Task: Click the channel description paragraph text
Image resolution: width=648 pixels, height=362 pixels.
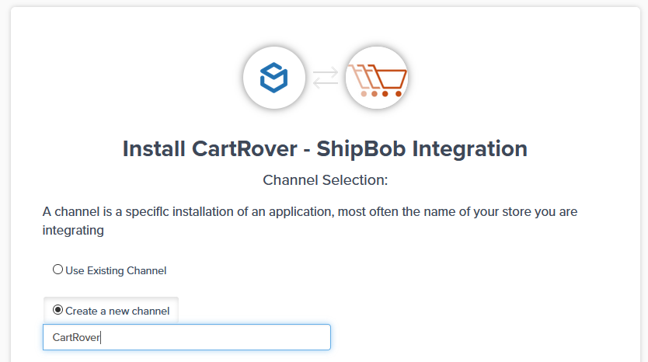Action: click(310, 221)
